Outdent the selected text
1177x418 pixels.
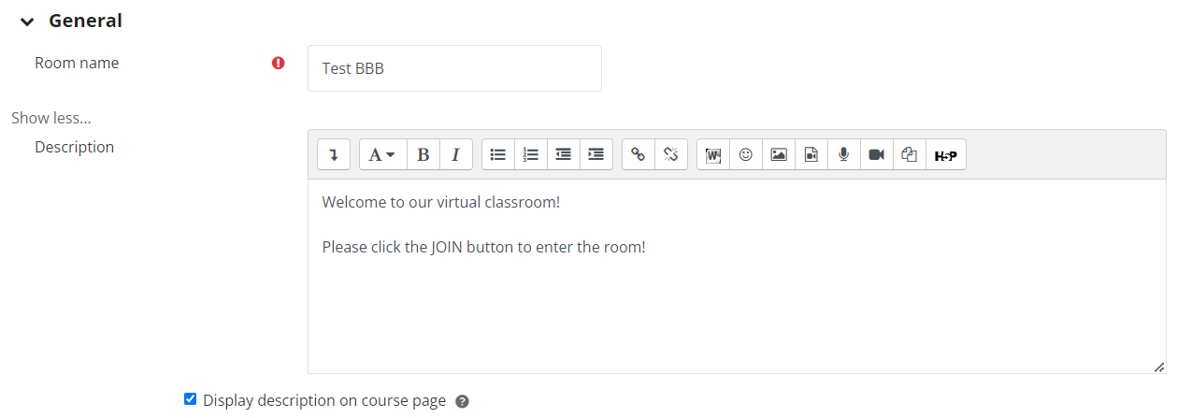(564, 154)
